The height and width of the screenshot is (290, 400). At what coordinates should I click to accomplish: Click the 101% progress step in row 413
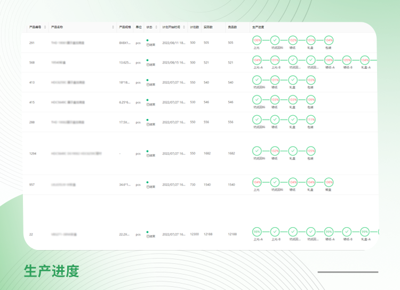[x=275, y=80]
